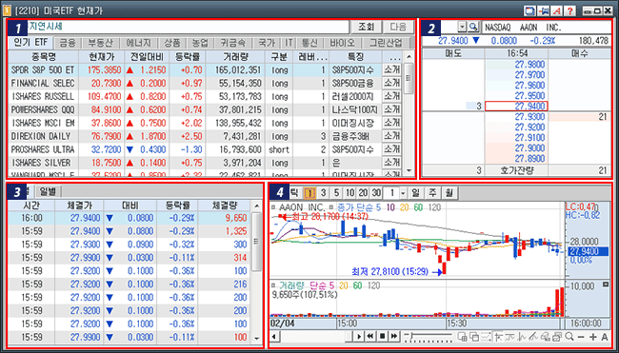Select the 3-minute chart interval button

coord(324,193)
